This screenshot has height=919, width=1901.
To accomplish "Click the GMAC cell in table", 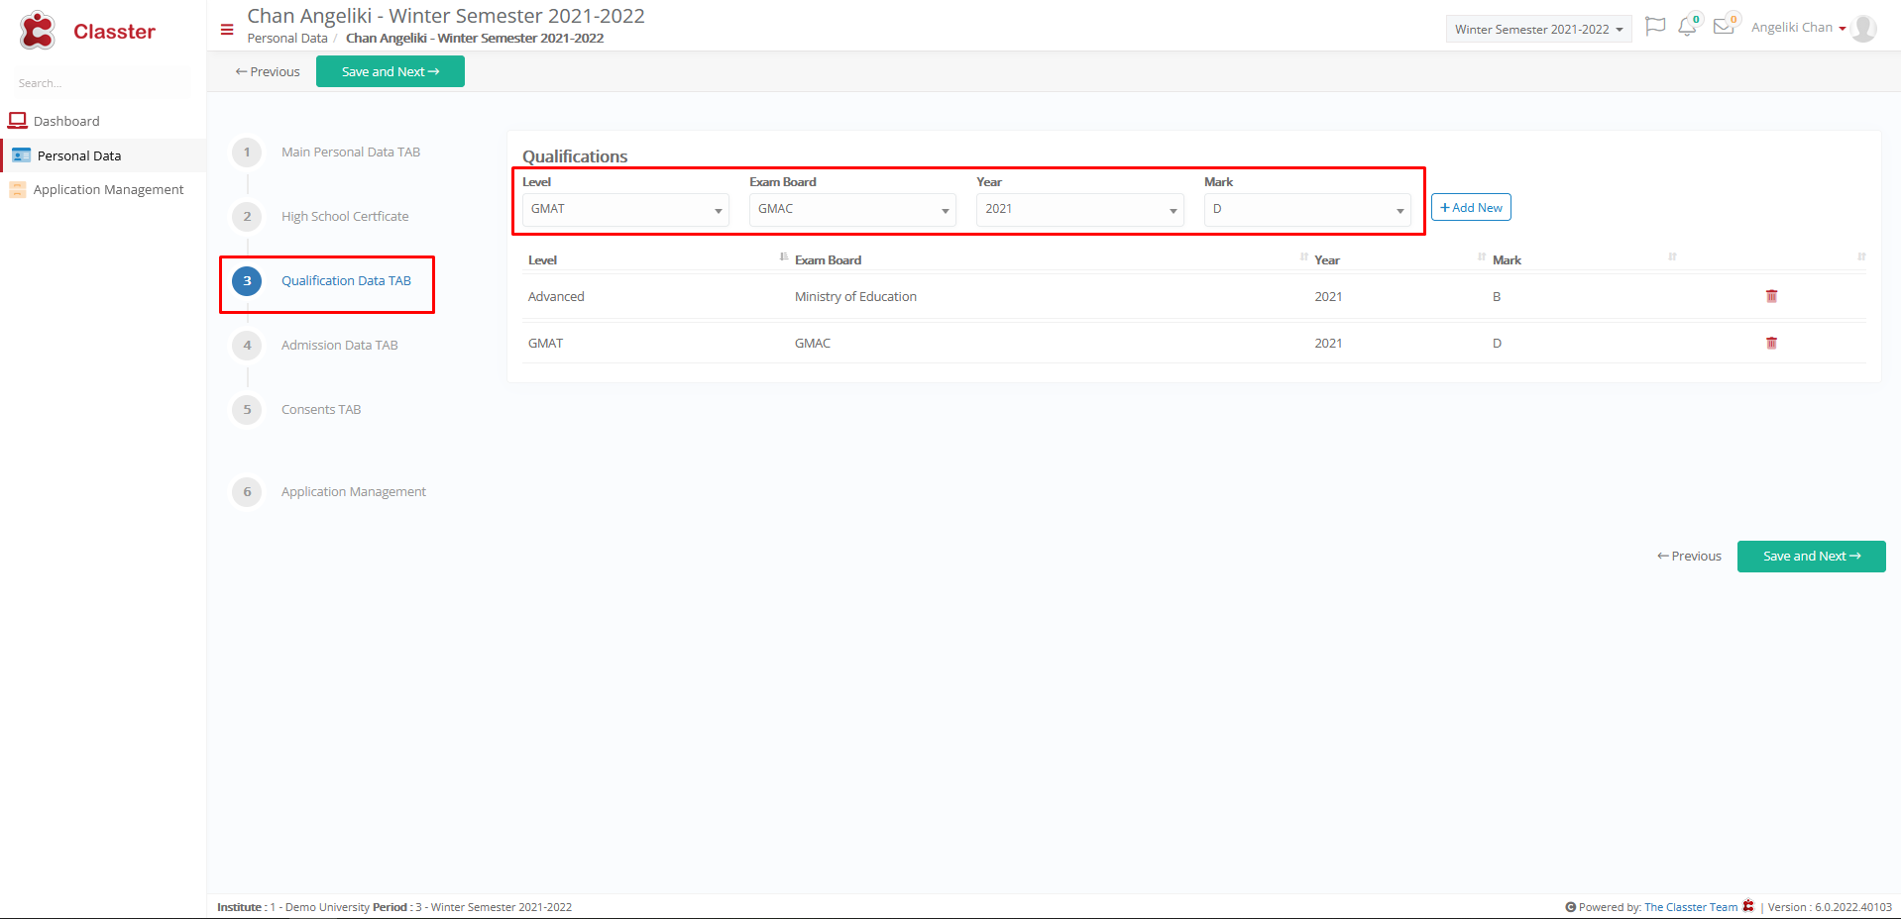I will pos(813,343).
